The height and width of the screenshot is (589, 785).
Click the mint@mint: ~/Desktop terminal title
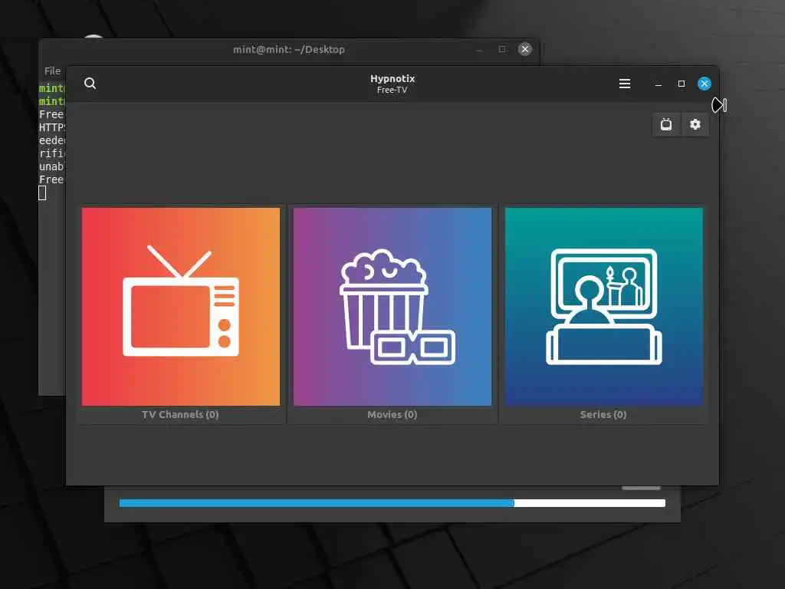(289, 50)
